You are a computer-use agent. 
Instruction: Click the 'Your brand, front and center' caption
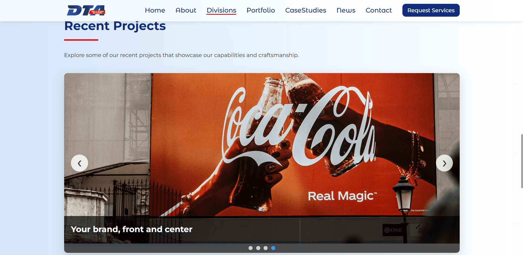pos(132,229)
